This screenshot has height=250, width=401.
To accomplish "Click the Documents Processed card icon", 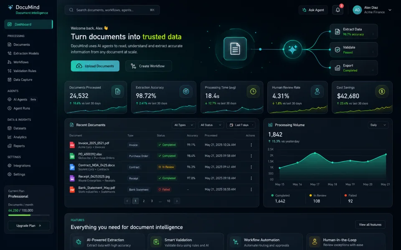I will [118, 91].
